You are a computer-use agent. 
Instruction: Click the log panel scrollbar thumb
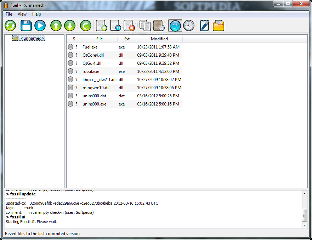pyautogui.click(x=305, y=215)
